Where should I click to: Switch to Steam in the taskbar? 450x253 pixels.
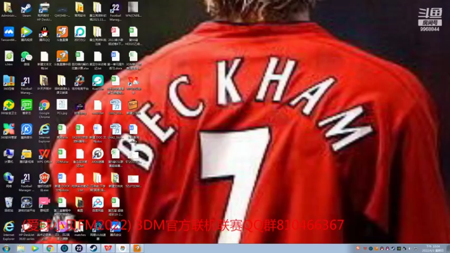click(x=93, y=249)
